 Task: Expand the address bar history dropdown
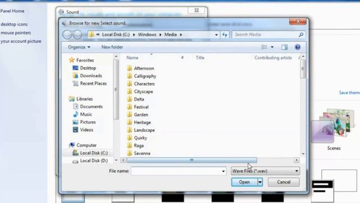216,35
